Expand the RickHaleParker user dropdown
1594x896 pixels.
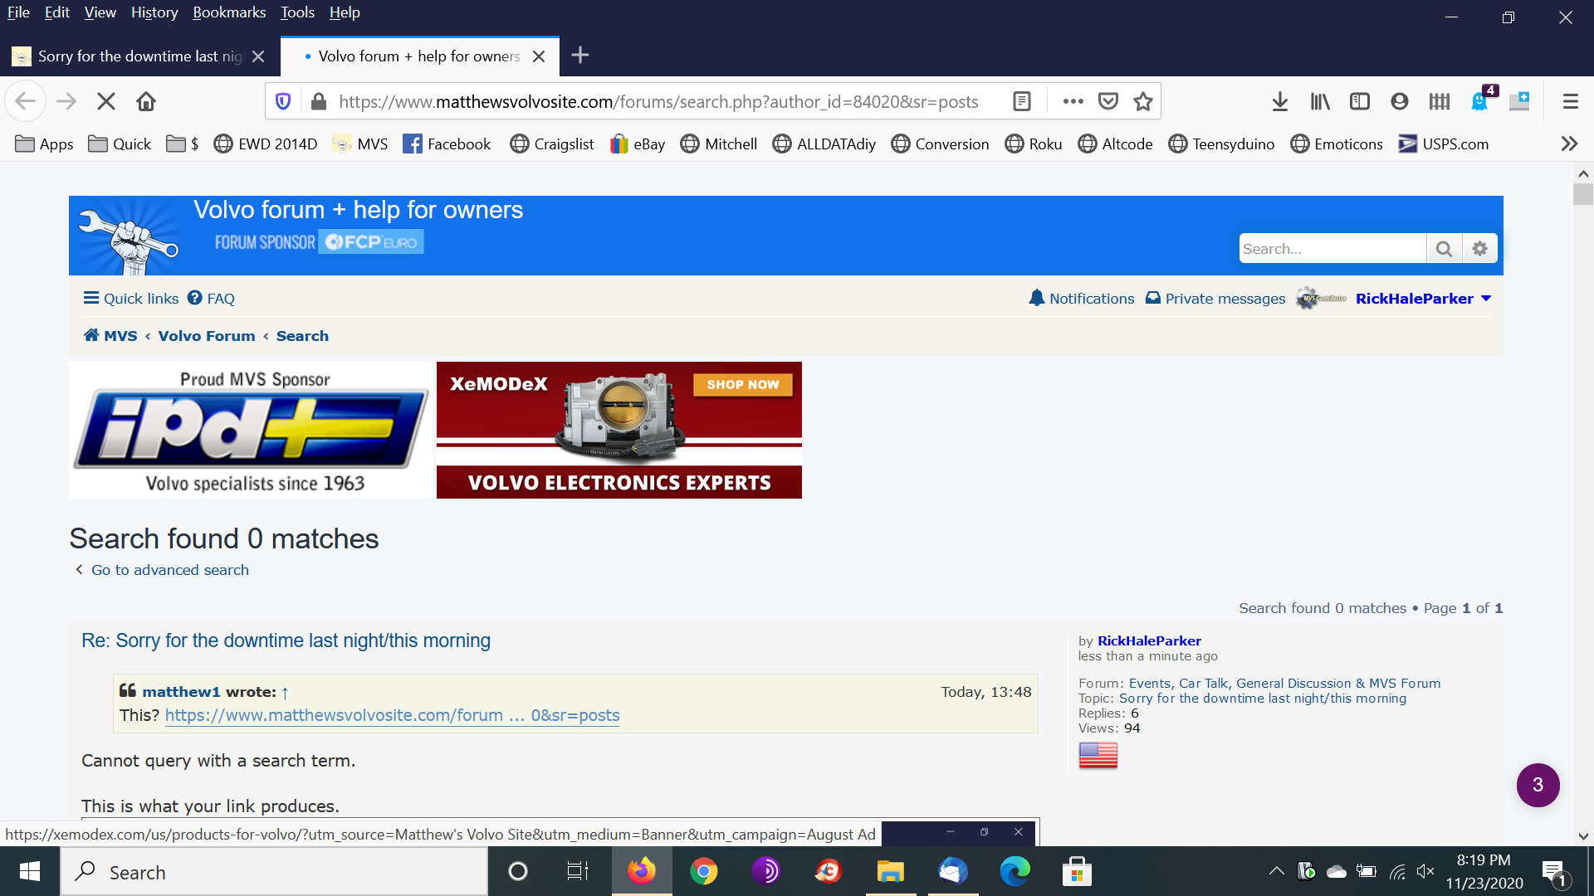tap(1486, 299)
